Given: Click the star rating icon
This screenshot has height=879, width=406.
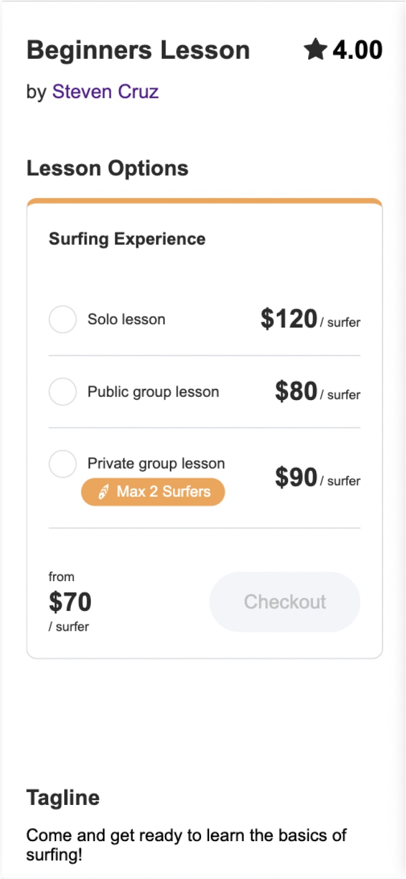Looking at the screenshot, I should pyautogui.click(x=315, y=49).
